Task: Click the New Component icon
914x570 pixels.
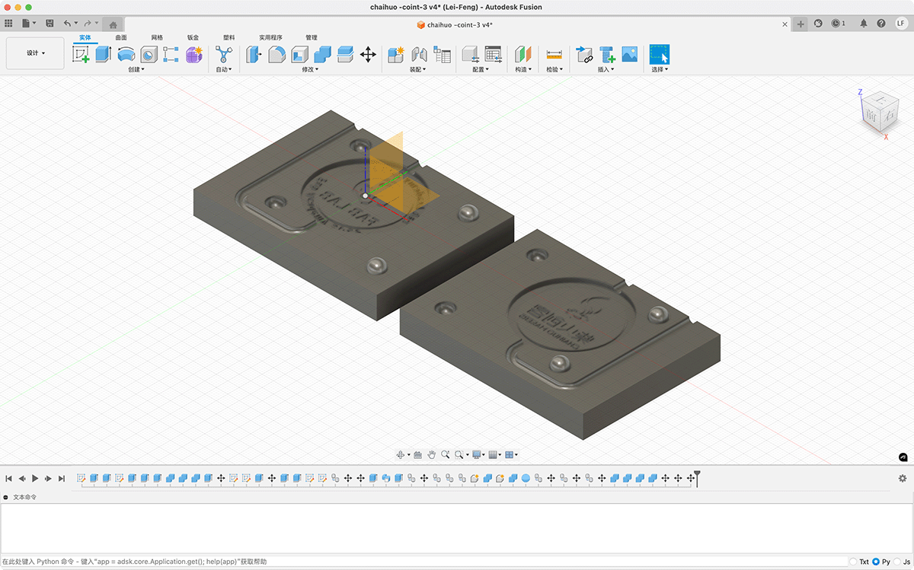Action: coord(396,54)
